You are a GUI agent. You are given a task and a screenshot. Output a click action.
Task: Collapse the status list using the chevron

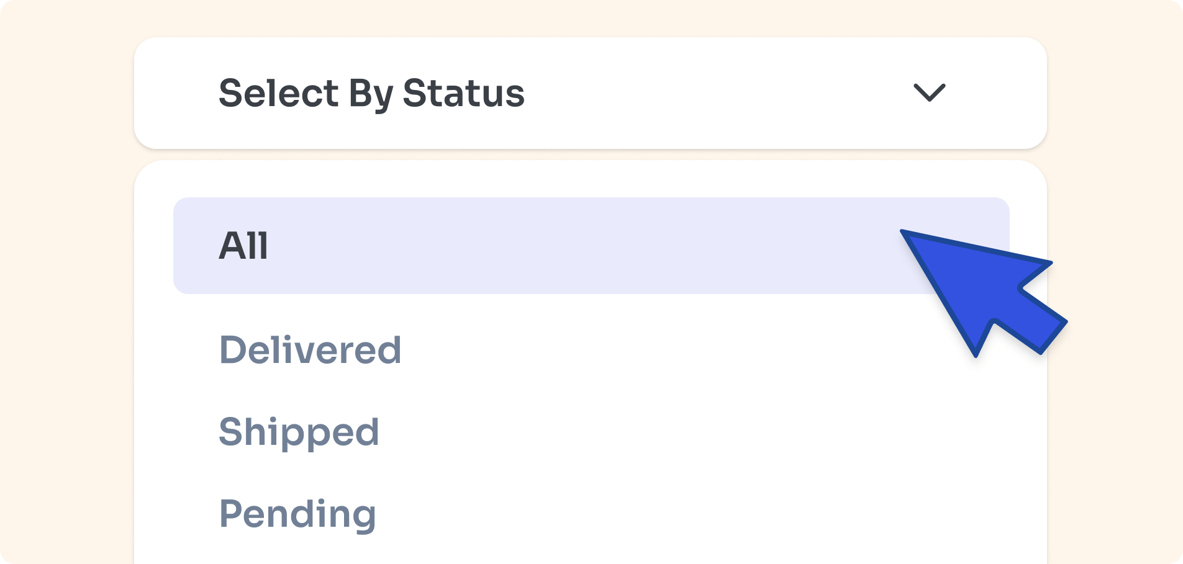pyautogui.click(x=929, y=92)
